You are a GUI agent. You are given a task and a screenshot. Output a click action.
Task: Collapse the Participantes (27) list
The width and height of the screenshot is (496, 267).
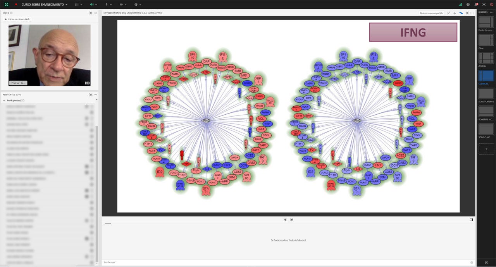4,100
